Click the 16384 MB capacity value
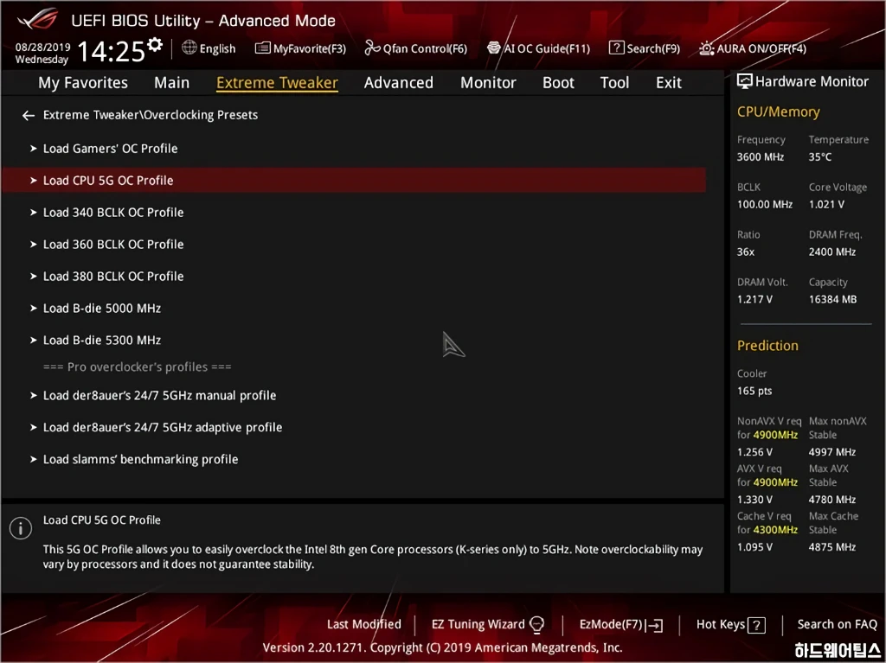This screenshot has height=663, width=886. pyautogui.click(x=833, y=299)
